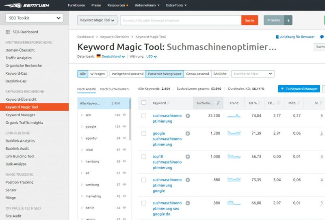Expand the seo keyword group

[x=82, y=115]
